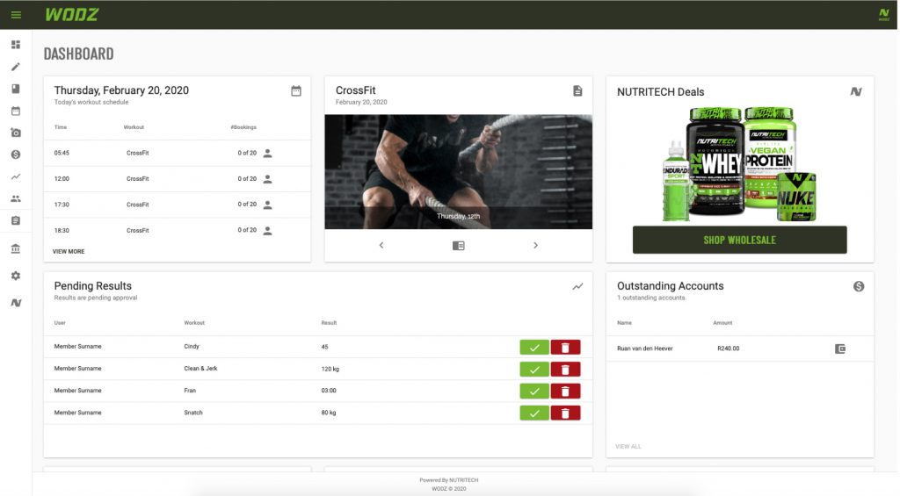Click the Snatch workout name
Screen dimensions: 900x496
193,413
